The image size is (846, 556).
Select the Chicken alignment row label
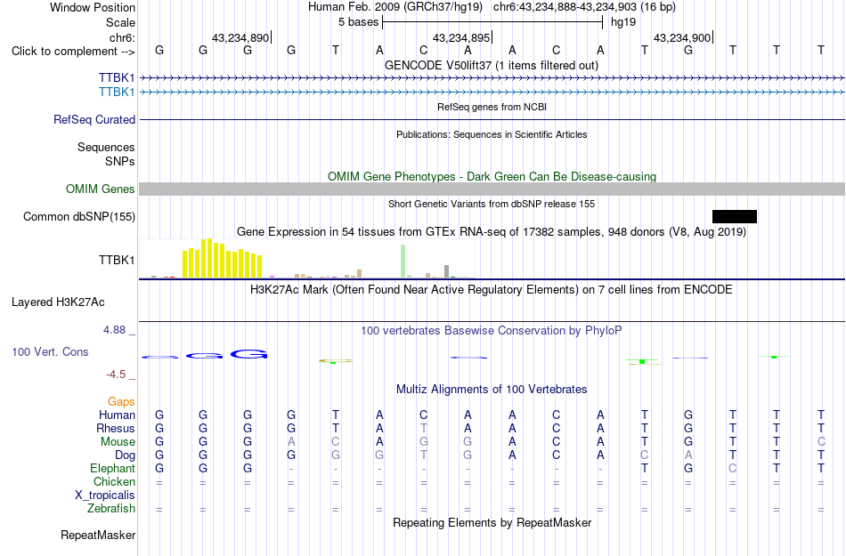(x=114, y=481)
